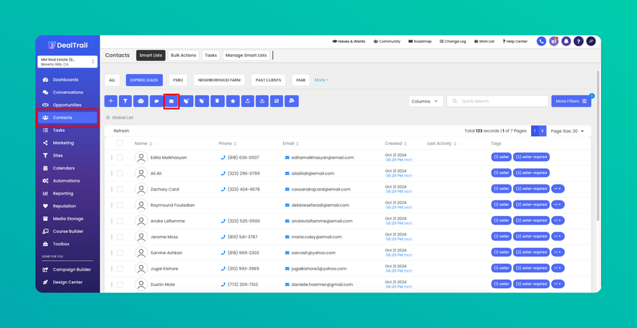
Task: Tick the checkbox beside Zachary Card
Action: 119,189
